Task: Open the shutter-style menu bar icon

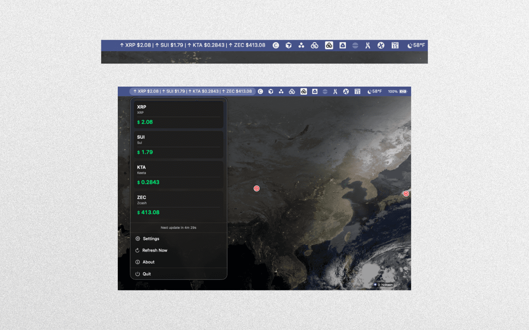Action: tap(346, 91)
